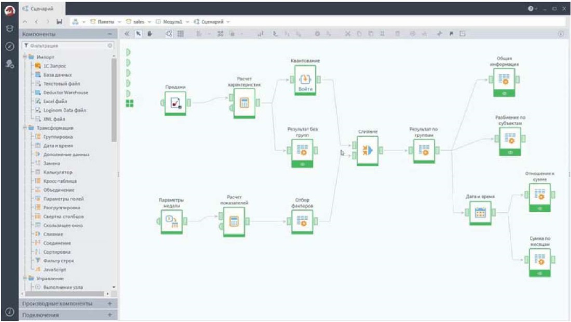Screen dimensions: 571x322
Task: Select the Отбор факторов node
Action: (302, 221)
